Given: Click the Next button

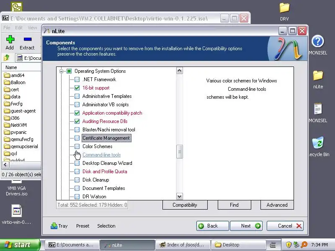Looking at the screenshot, I should point(246,226).
